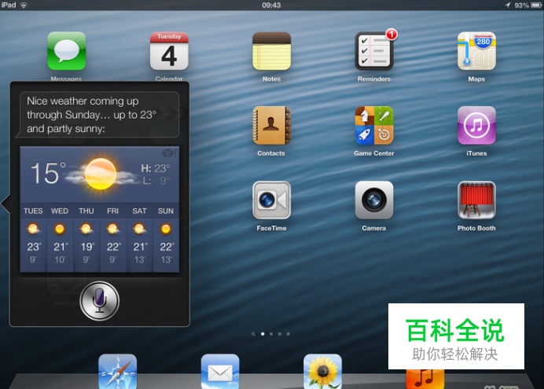
Task: Open Photos sunflower icon in the dock
Action: [322, 371]
